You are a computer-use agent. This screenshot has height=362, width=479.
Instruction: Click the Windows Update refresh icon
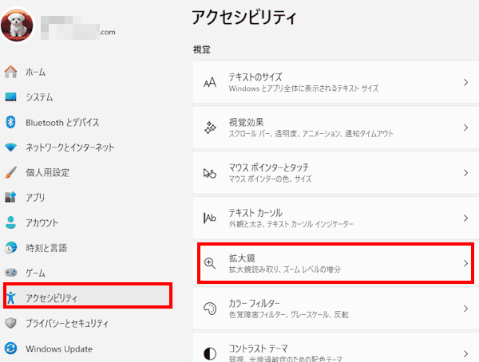[x=10, y=348]
